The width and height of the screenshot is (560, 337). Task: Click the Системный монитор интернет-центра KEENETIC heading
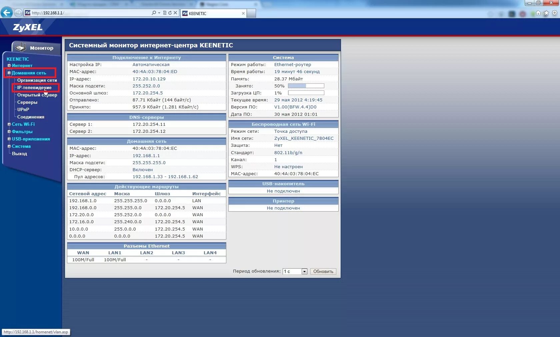(151, 45)
